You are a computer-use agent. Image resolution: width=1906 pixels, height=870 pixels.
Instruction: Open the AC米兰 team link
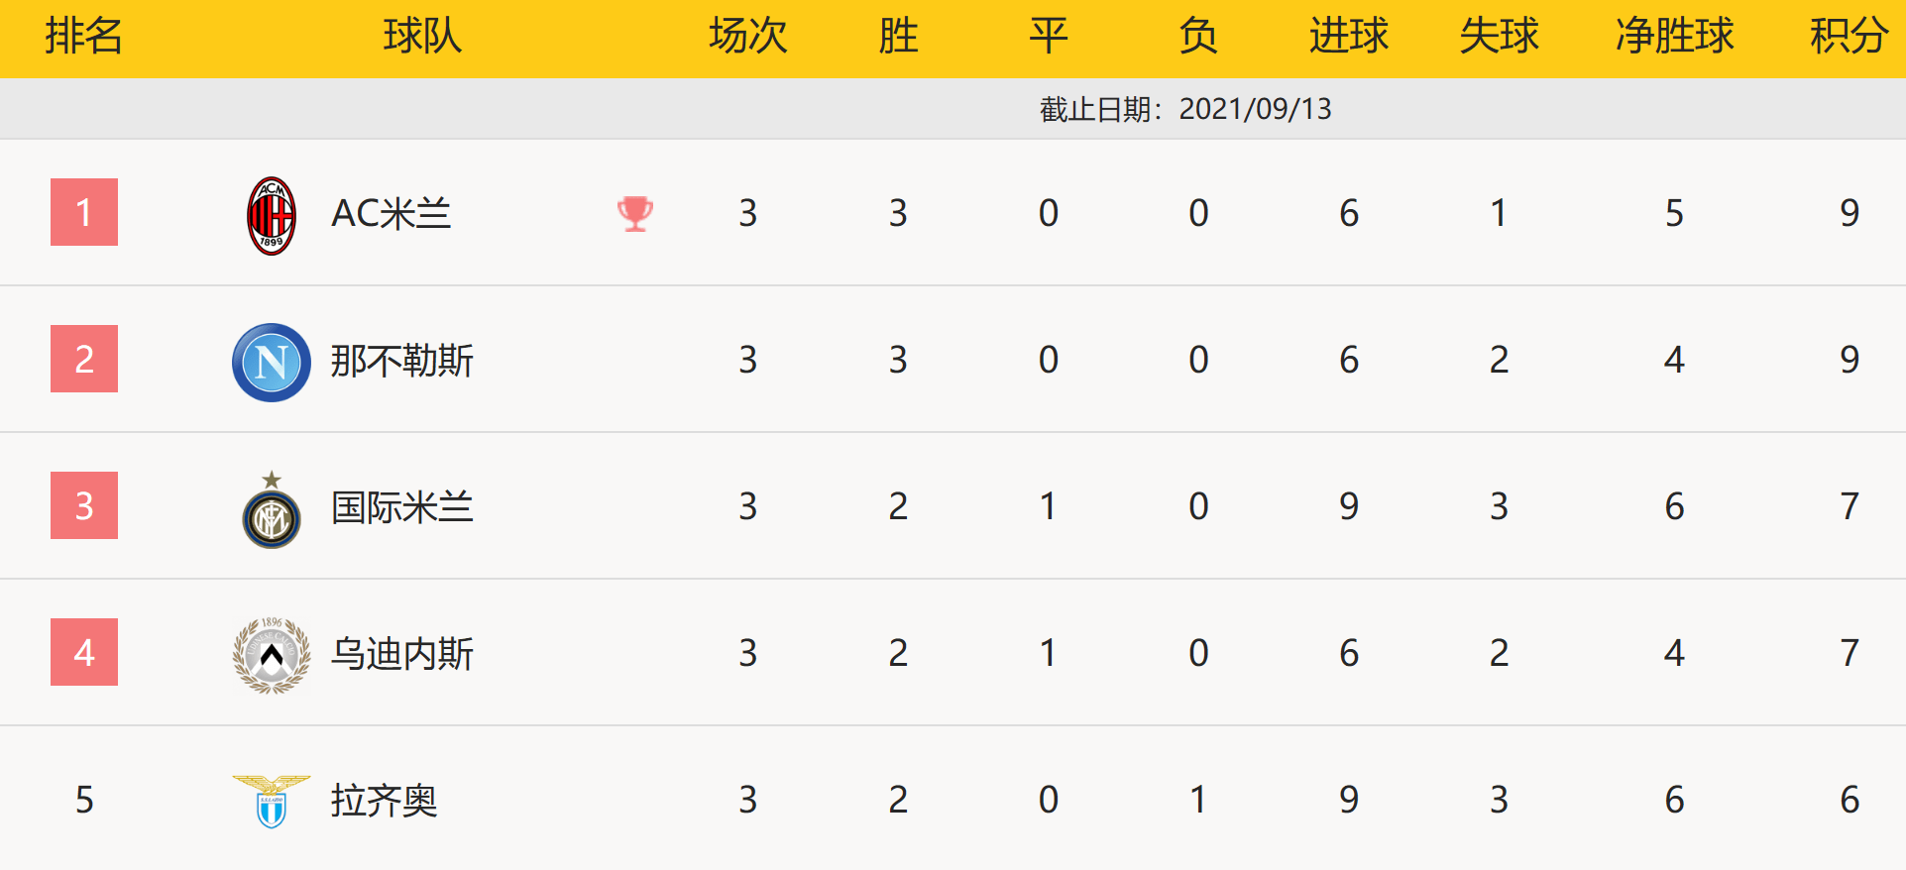391,213
